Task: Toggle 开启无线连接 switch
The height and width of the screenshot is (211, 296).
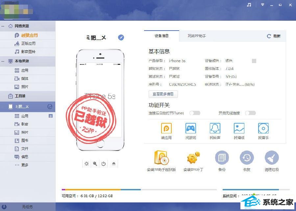Action: [250, 113]
